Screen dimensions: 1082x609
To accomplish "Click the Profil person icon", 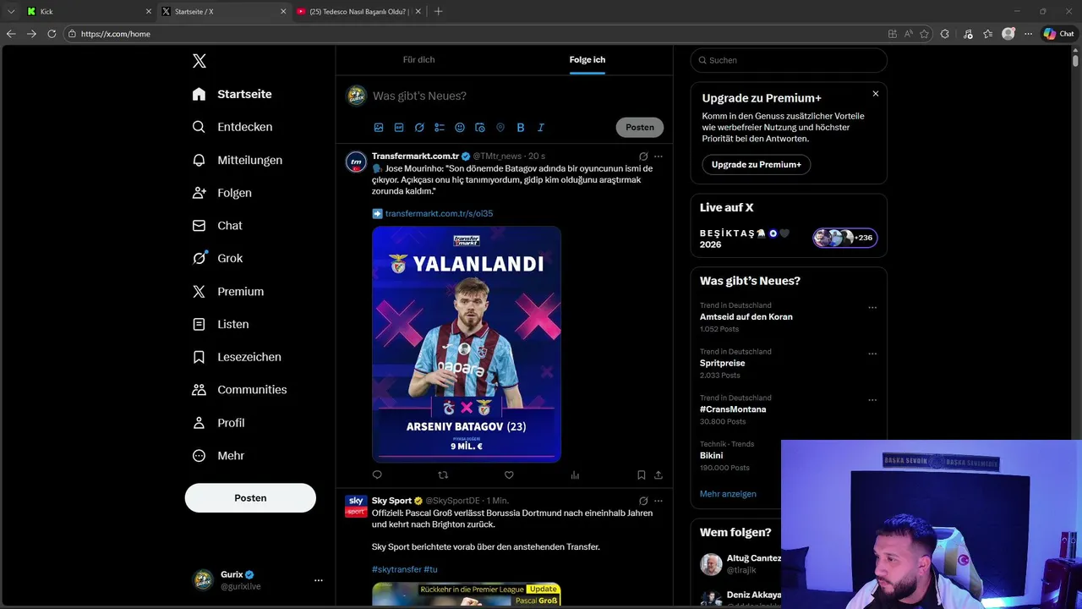I will (199, 423).
